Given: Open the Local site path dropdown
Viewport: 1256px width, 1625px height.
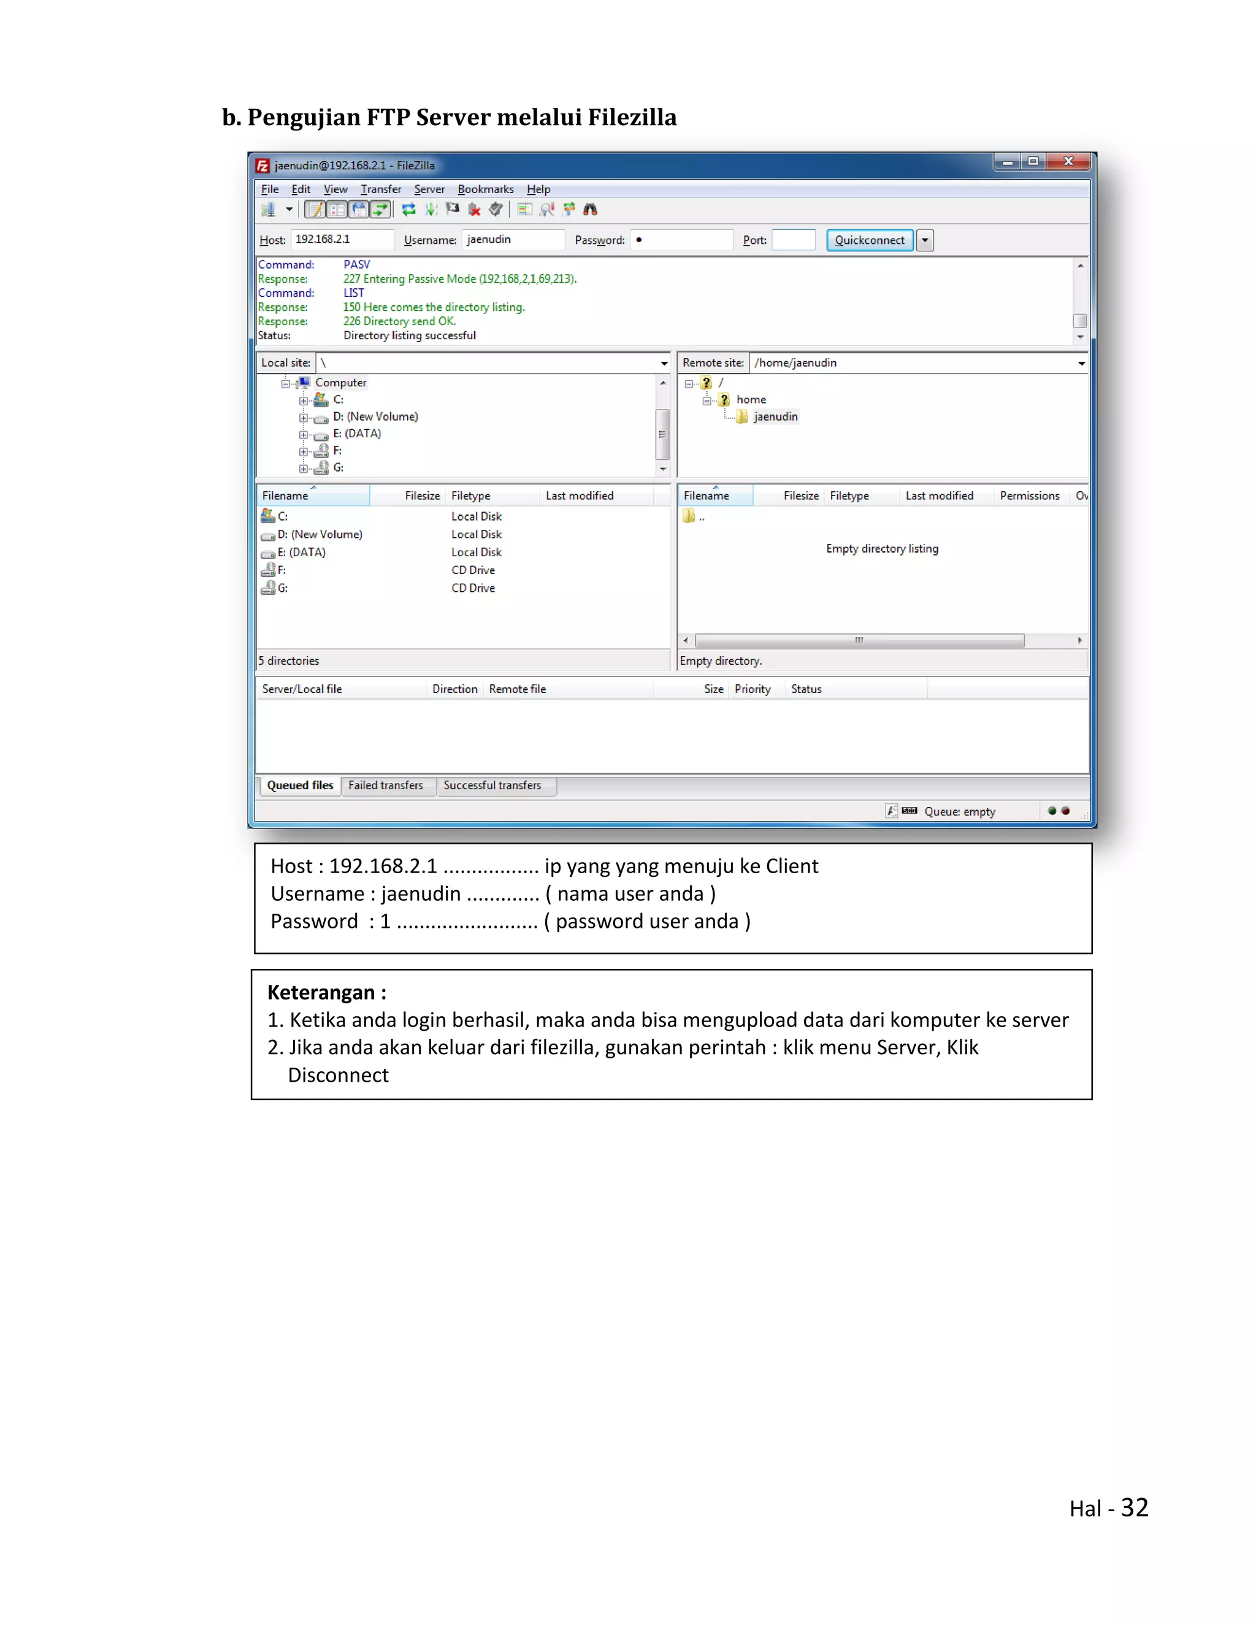Looking at the screenshot, I should 664,363.
